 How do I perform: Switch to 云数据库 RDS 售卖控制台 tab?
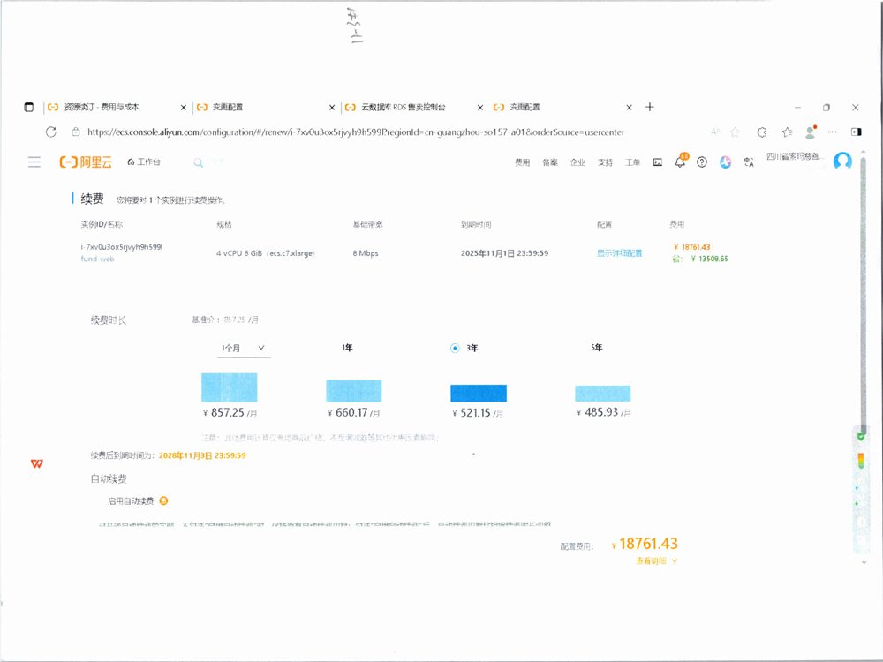(403, 107)
